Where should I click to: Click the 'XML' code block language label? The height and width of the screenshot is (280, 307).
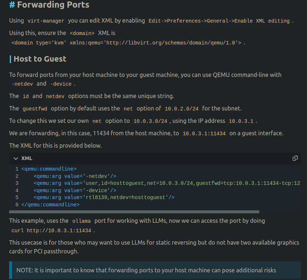pos(27,158)
